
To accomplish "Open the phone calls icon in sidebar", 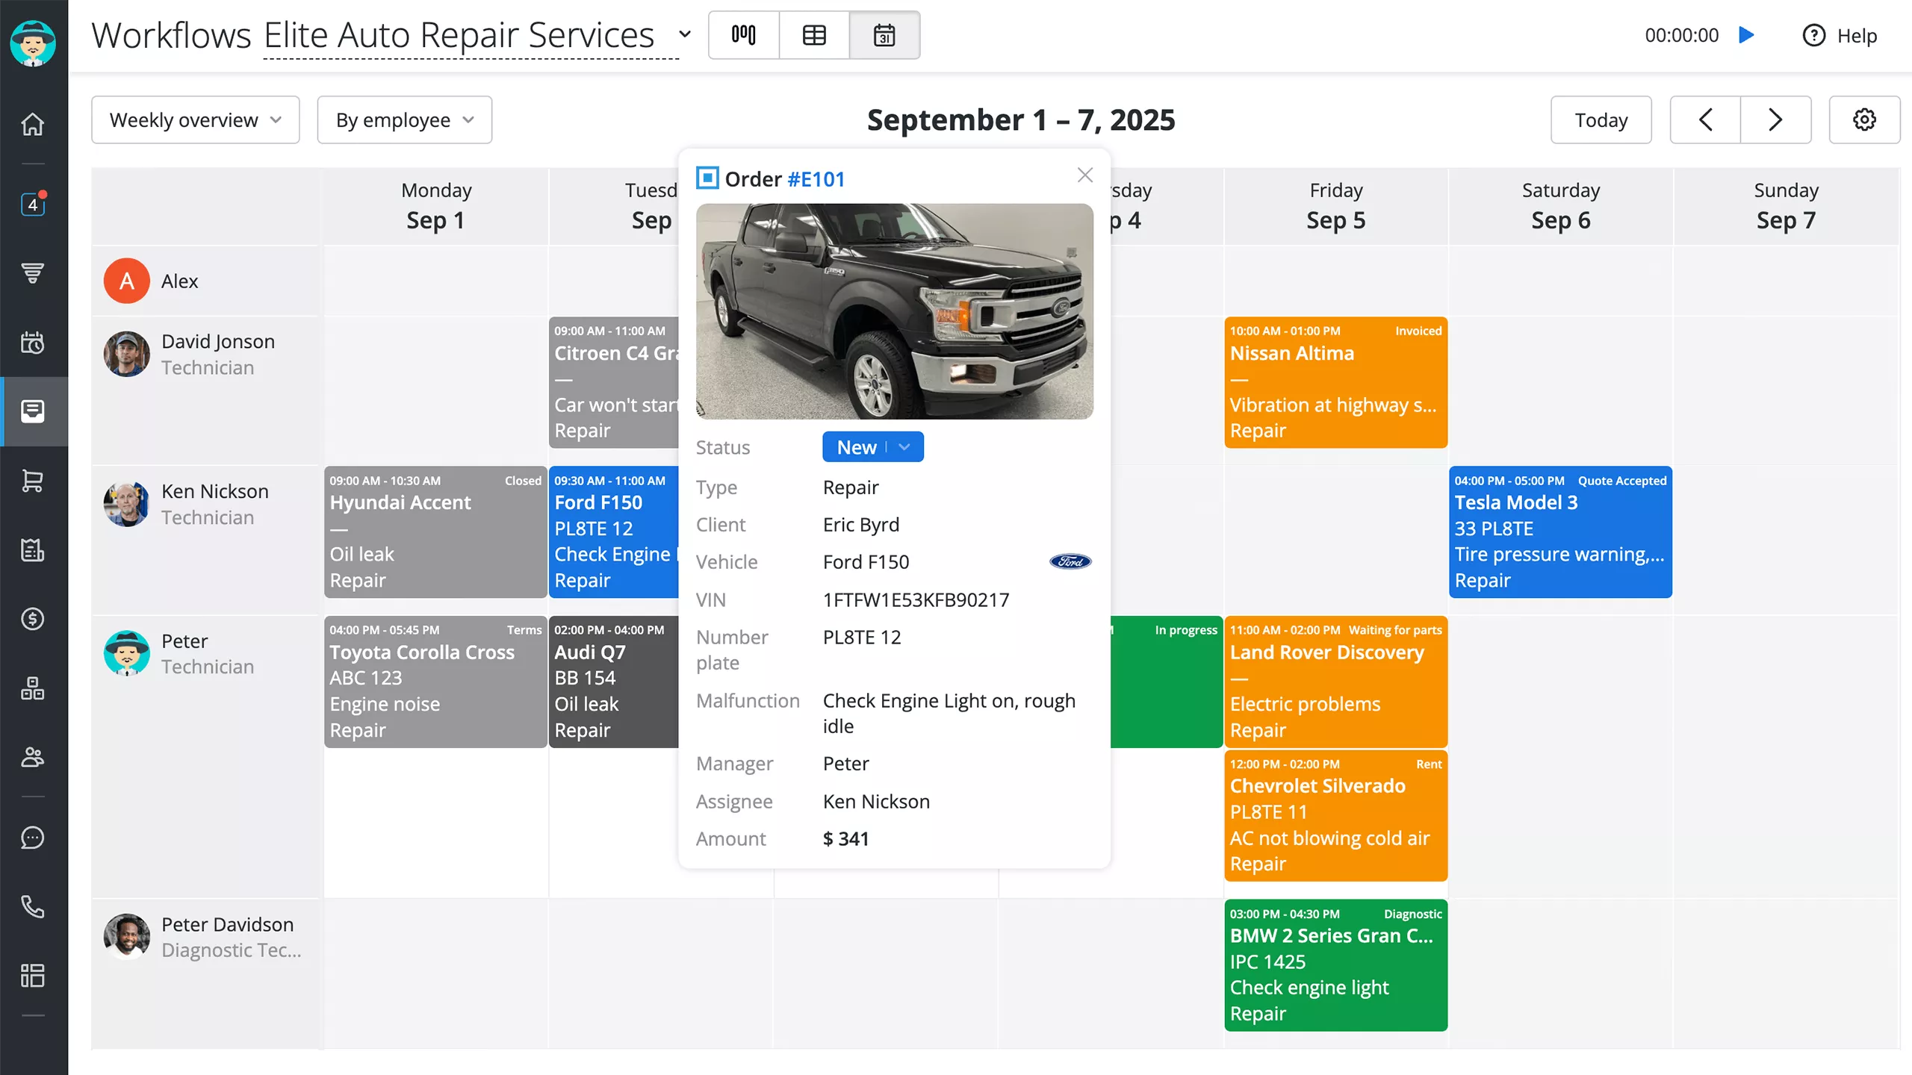I will click(32, 906).
